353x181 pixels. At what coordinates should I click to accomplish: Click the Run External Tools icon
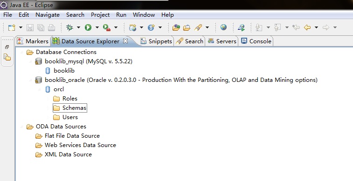point(107,27)
